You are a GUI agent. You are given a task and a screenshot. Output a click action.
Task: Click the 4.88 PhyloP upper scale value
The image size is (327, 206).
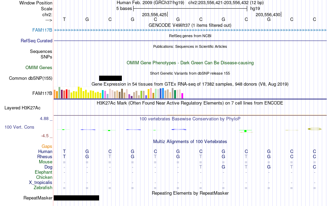[x=44, y=119]
